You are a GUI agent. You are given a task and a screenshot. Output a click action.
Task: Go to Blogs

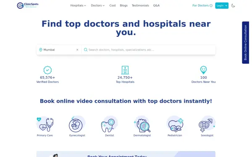coord(123,5)
